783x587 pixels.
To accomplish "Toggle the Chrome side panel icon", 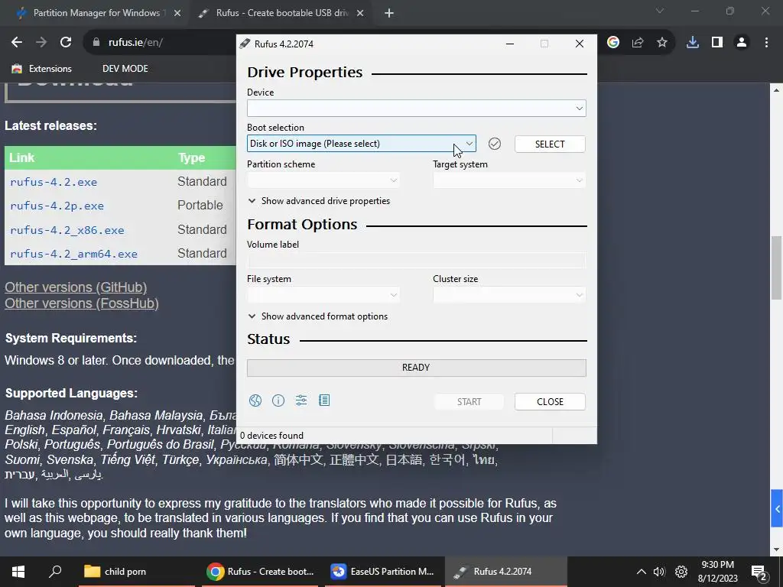I will [x=717, y=43].
